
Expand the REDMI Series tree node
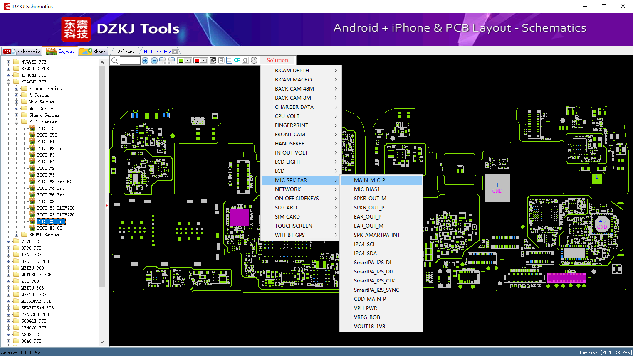[17, 235]
